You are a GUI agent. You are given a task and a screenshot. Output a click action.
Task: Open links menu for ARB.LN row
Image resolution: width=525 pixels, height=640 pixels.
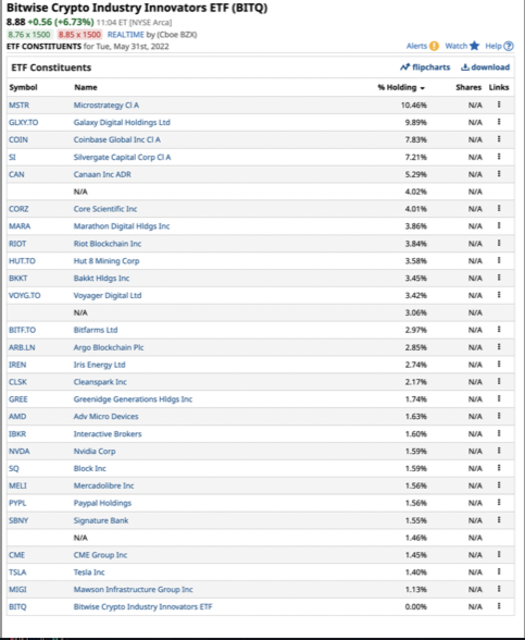click(499, 347)
